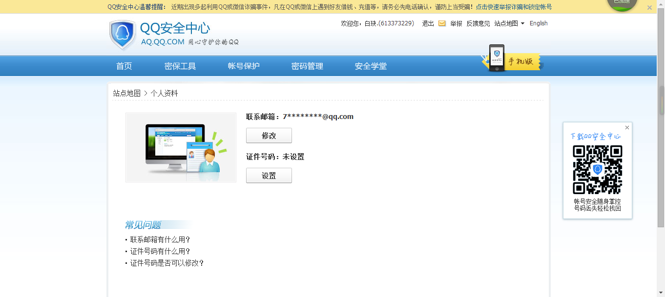Open the mail envelope icon in header

coord(442,23)
